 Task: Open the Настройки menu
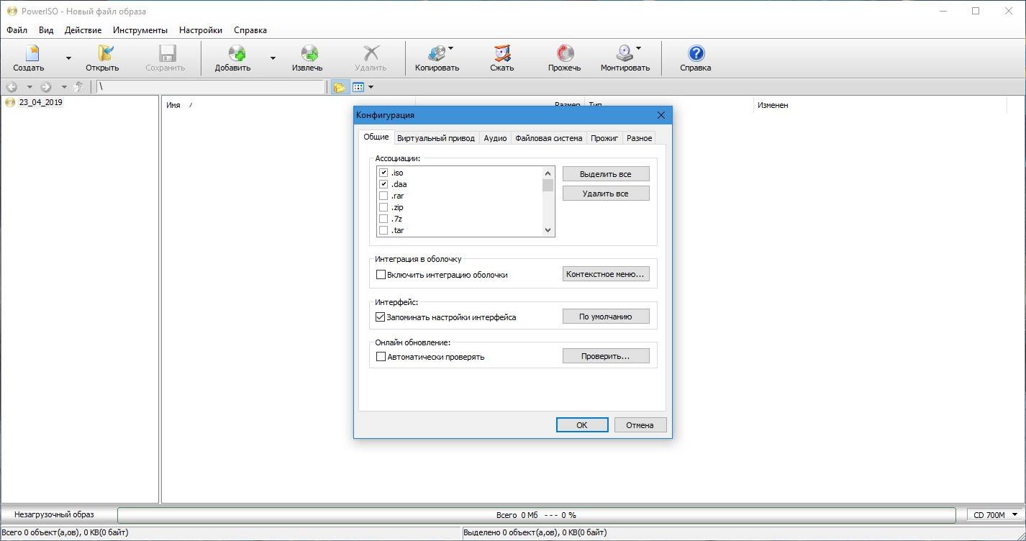[201, 30]
